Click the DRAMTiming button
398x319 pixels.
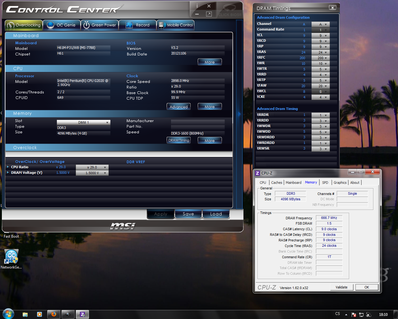coord(178,140)
